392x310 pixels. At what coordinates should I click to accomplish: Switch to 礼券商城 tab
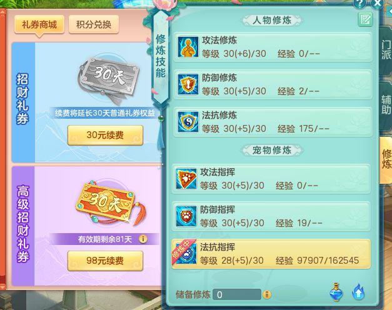(x=39, y=24)
